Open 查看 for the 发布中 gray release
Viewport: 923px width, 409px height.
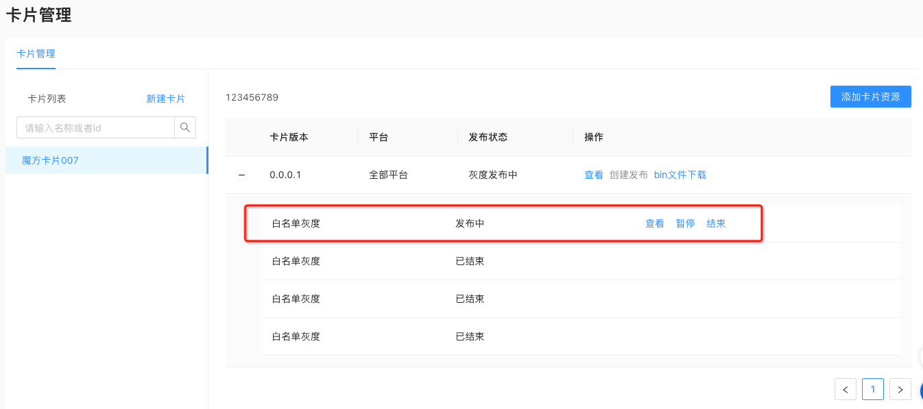click(x=655, y=223)
